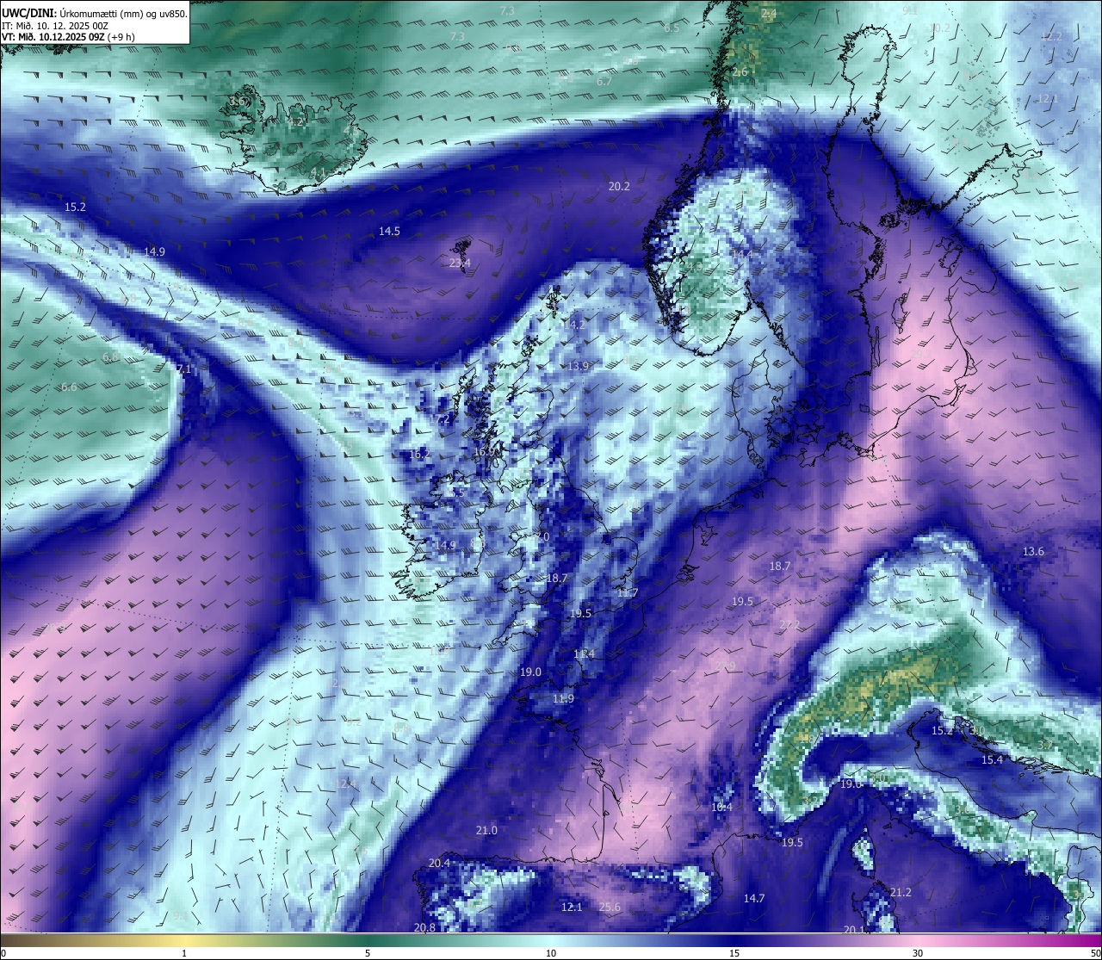1102x960 pixels.
Task: Click the 6.5 value in the Norwegian Sea
Action: click(x=672, y=28)
